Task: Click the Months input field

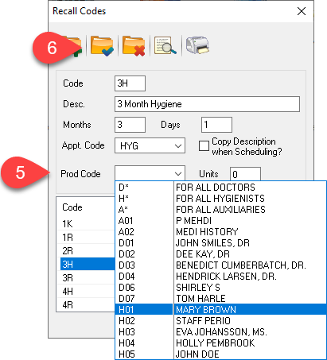Action: [130, 125]
